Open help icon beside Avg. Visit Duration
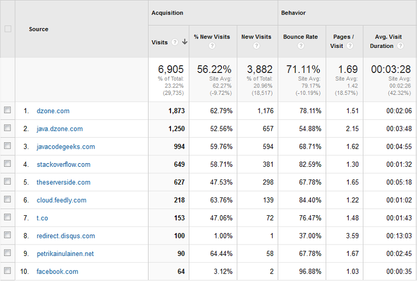Screen dimensions: 417x281 point(400,46)
